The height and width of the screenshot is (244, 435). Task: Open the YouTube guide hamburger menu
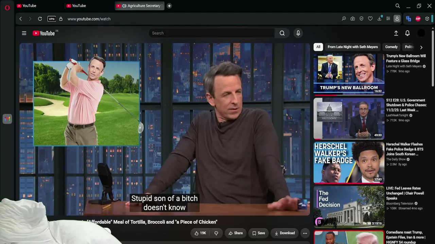point(24,33)
